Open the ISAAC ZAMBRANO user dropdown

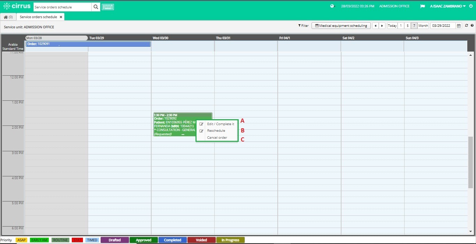click(448, 6)
